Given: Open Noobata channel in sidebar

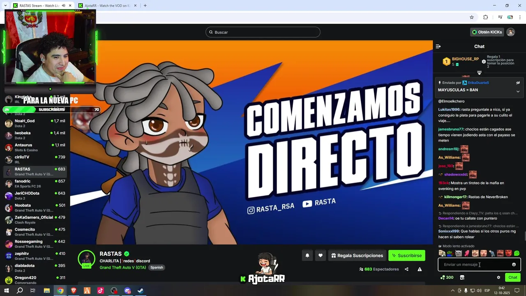Looking at the screenshot, I should (x=35, y=208).
